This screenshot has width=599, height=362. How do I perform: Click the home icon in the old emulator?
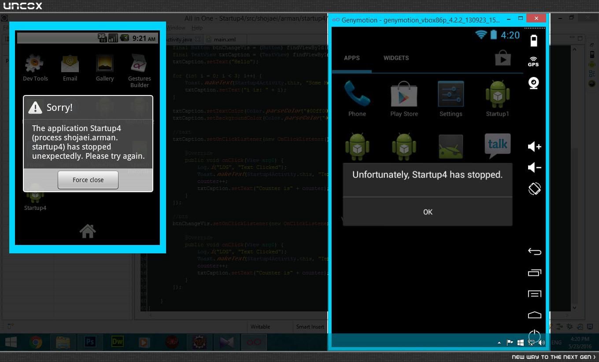88,231
